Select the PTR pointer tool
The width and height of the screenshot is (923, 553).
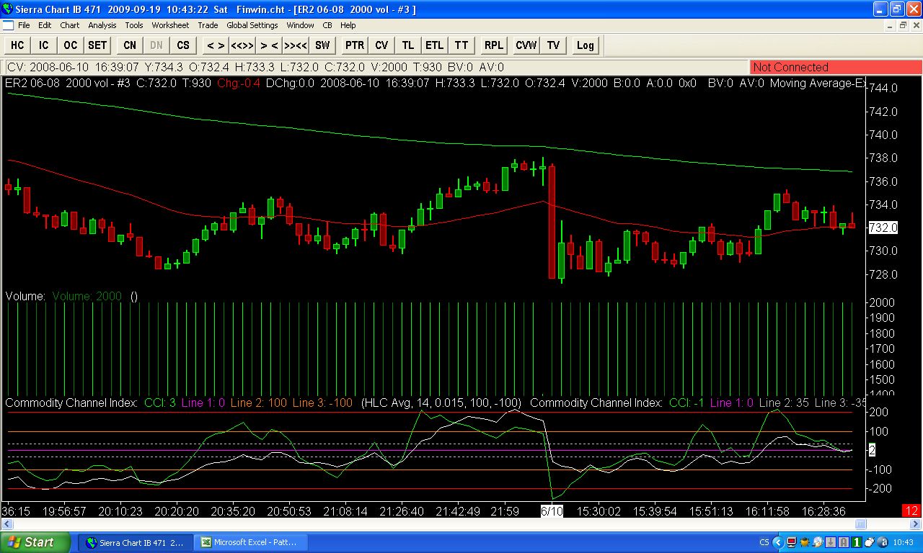(x=355, y=45)
